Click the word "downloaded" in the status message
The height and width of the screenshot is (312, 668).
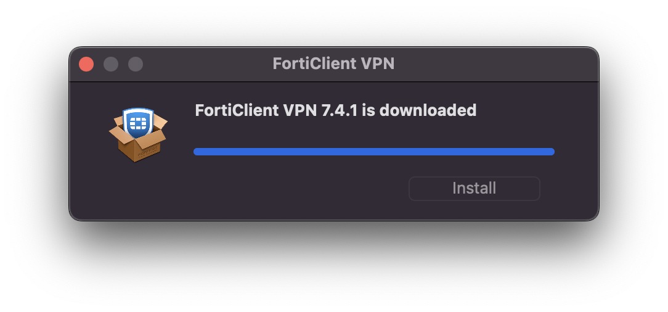click(428, 110)
